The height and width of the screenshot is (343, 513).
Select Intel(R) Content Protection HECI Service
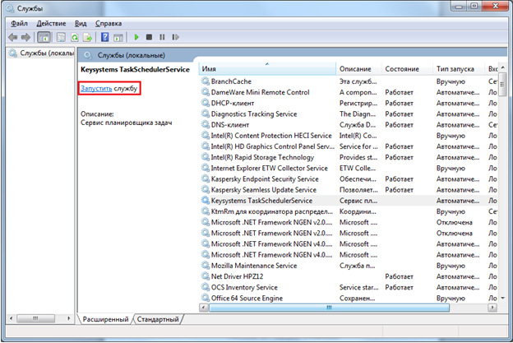349,136
